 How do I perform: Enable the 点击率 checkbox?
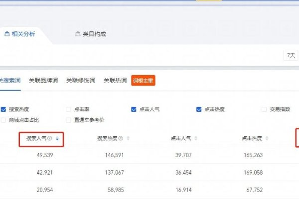pos(68,109)
